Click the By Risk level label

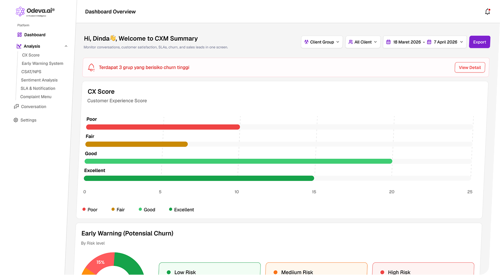pos(93,243)
